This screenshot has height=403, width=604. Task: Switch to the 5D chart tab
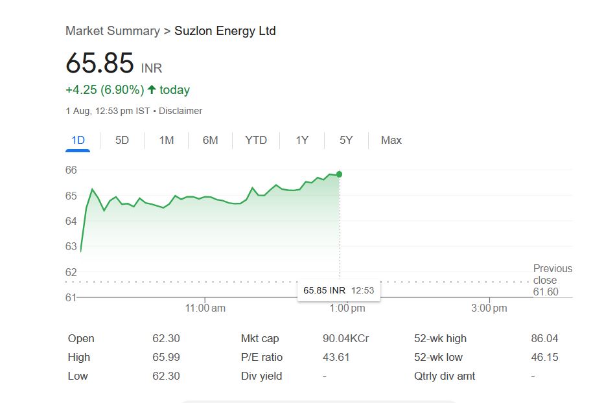pos(122,141)
